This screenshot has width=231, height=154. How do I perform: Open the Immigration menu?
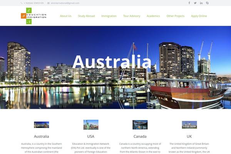pos(109,16)
